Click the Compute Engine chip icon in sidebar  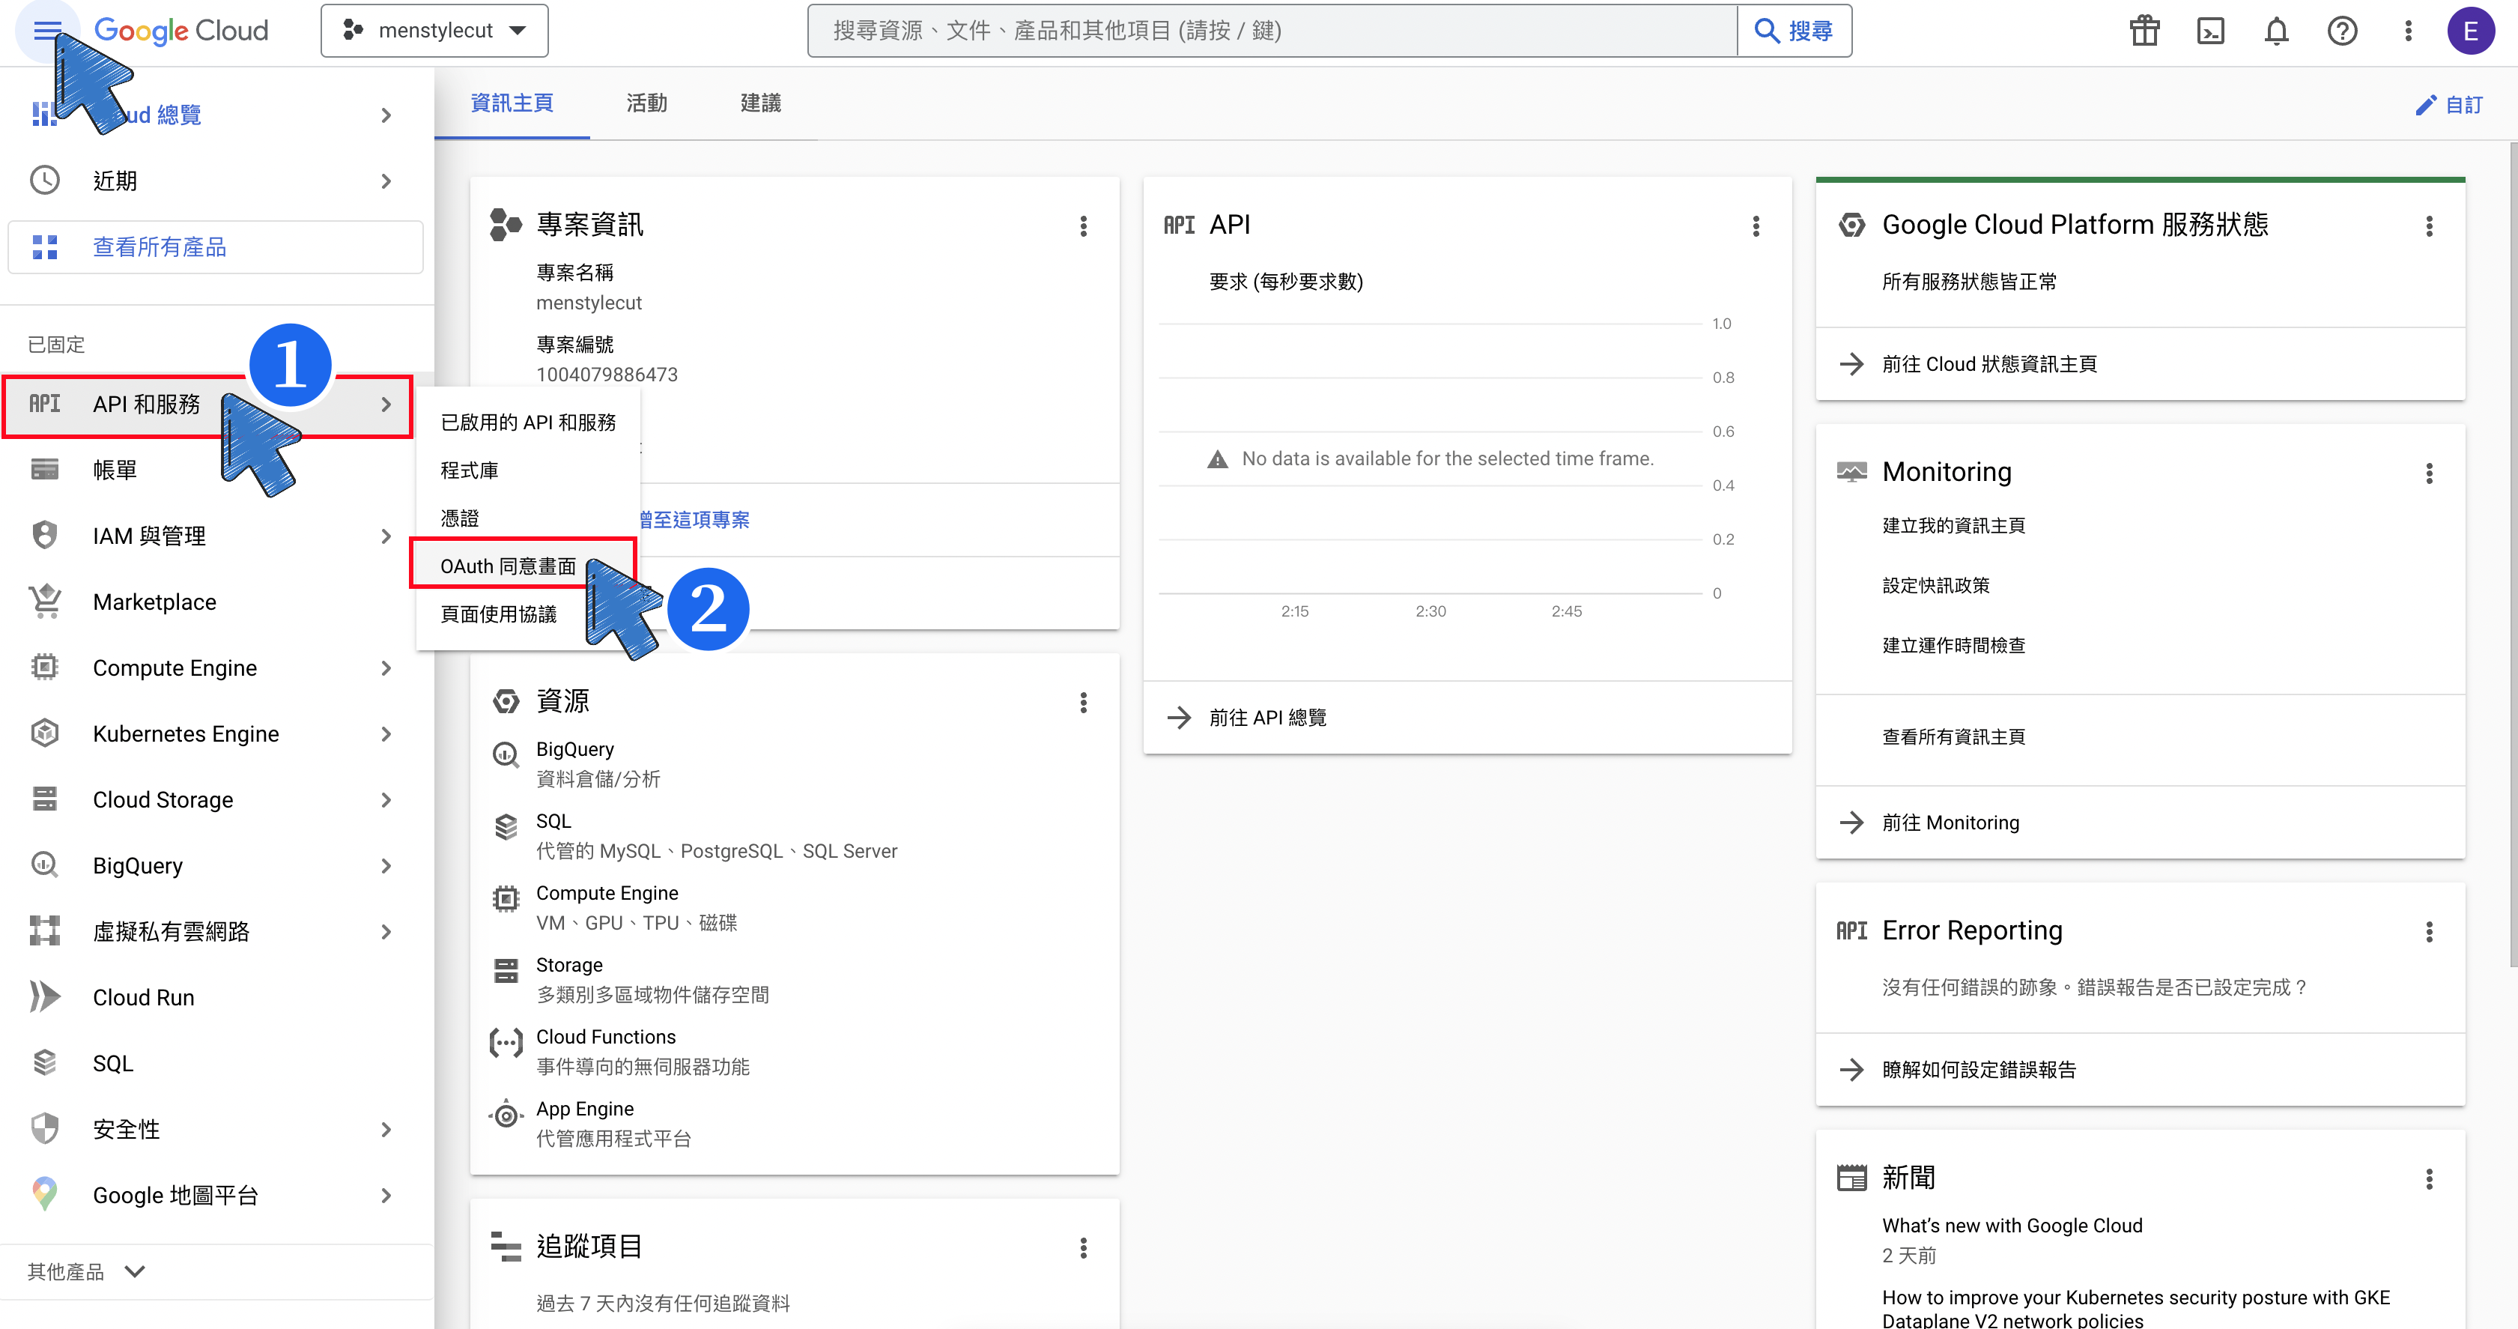(x=45, y=667)
